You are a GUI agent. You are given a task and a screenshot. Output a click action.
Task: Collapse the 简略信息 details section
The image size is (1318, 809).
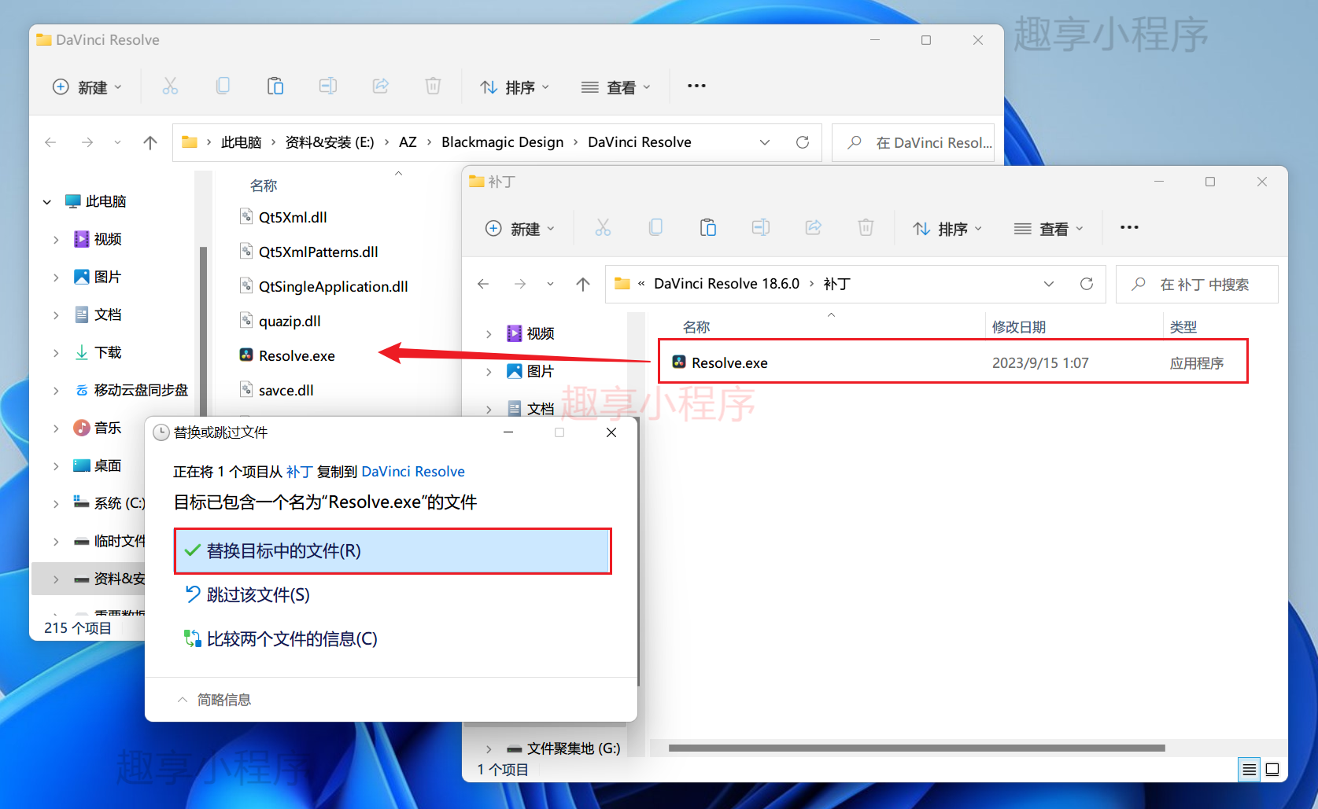coord(214,700)
